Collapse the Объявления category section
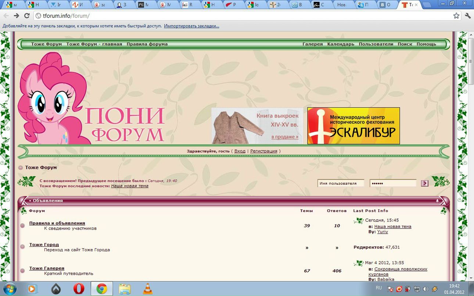The width and height of the screenshot is (474, 296). click(x=437, y=201)
